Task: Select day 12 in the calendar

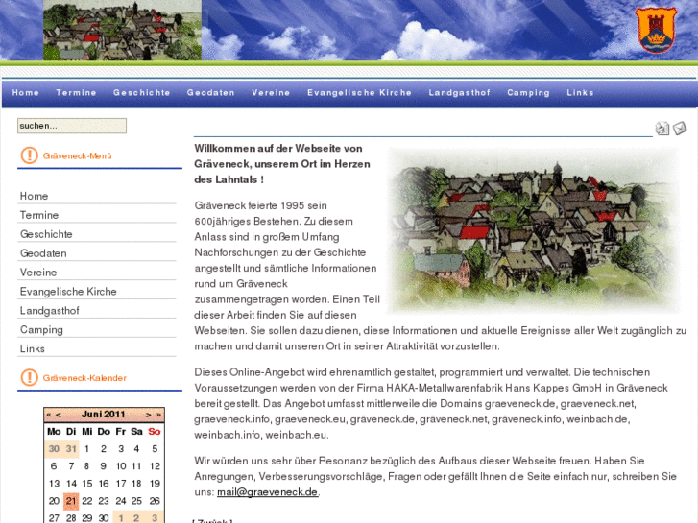Action: click(x=155, y=466)
